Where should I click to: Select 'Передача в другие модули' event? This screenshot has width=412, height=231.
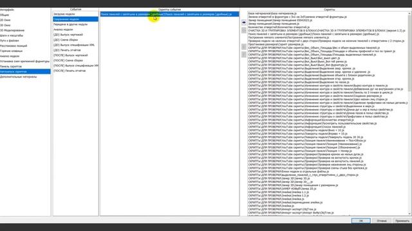[x=70, y=24]
